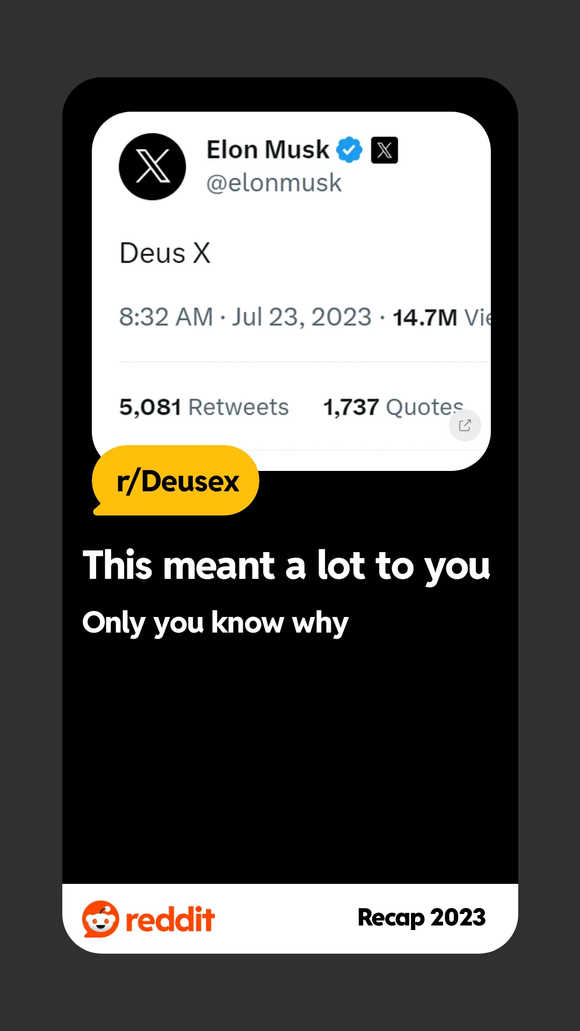Click the black X profile avatar
Image resolution: width=580 pixels, height=1031 pixels.
pyautogui.click(x=153, y=167)
